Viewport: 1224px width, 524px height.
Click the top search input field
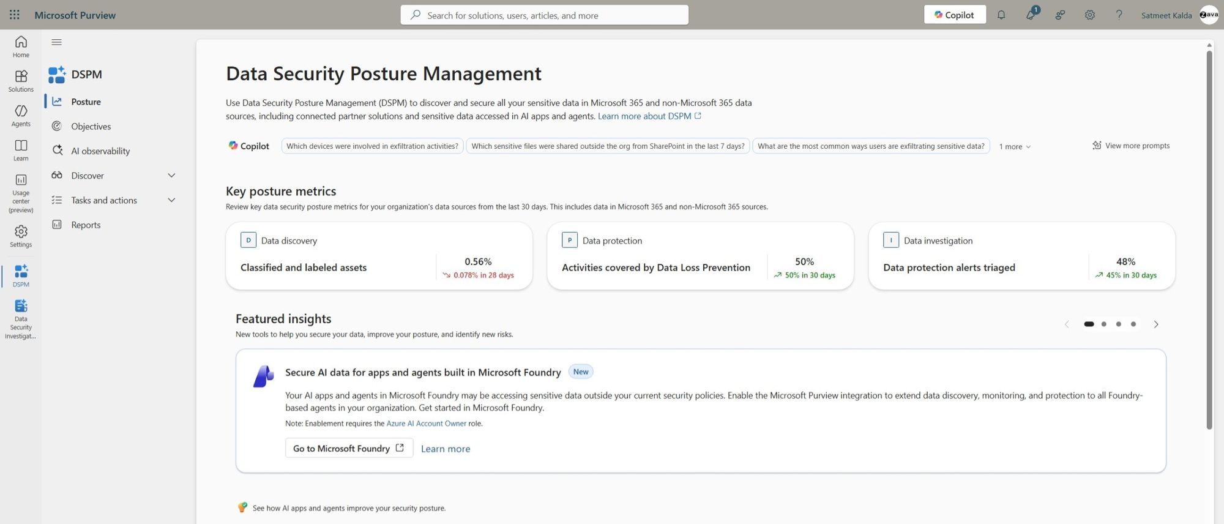pos(545,15)
